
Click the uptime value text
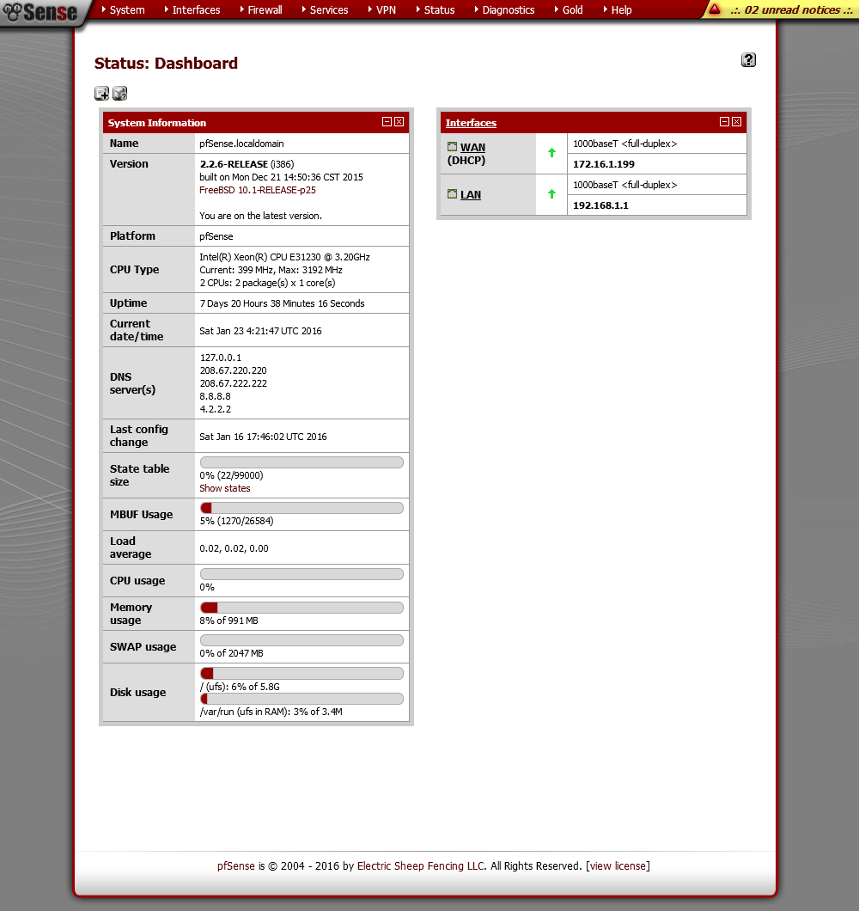click(x=283, y=303)
